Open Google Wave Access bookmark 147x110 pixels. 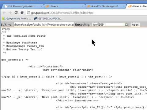click(17, 19)
